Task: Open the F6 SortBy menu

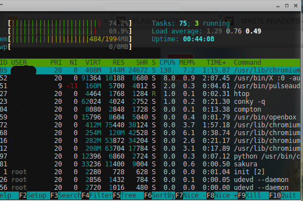Action: [x=160, y=195]
